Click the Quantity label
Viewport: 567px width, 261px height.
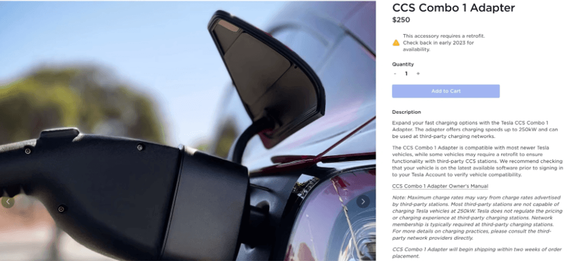click(403, 64)
